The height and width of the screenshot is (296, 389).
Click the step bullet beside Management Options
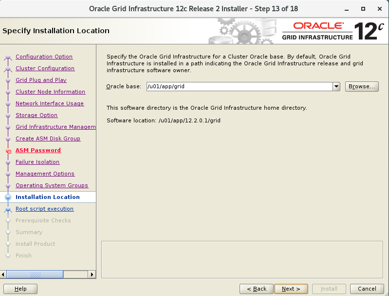pos(8,174)
